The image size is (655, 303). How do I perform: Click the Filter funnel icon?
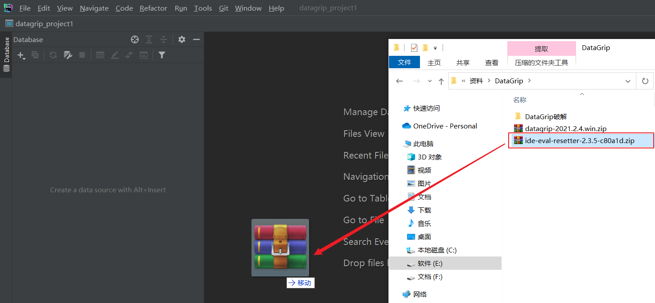[162, 55]
